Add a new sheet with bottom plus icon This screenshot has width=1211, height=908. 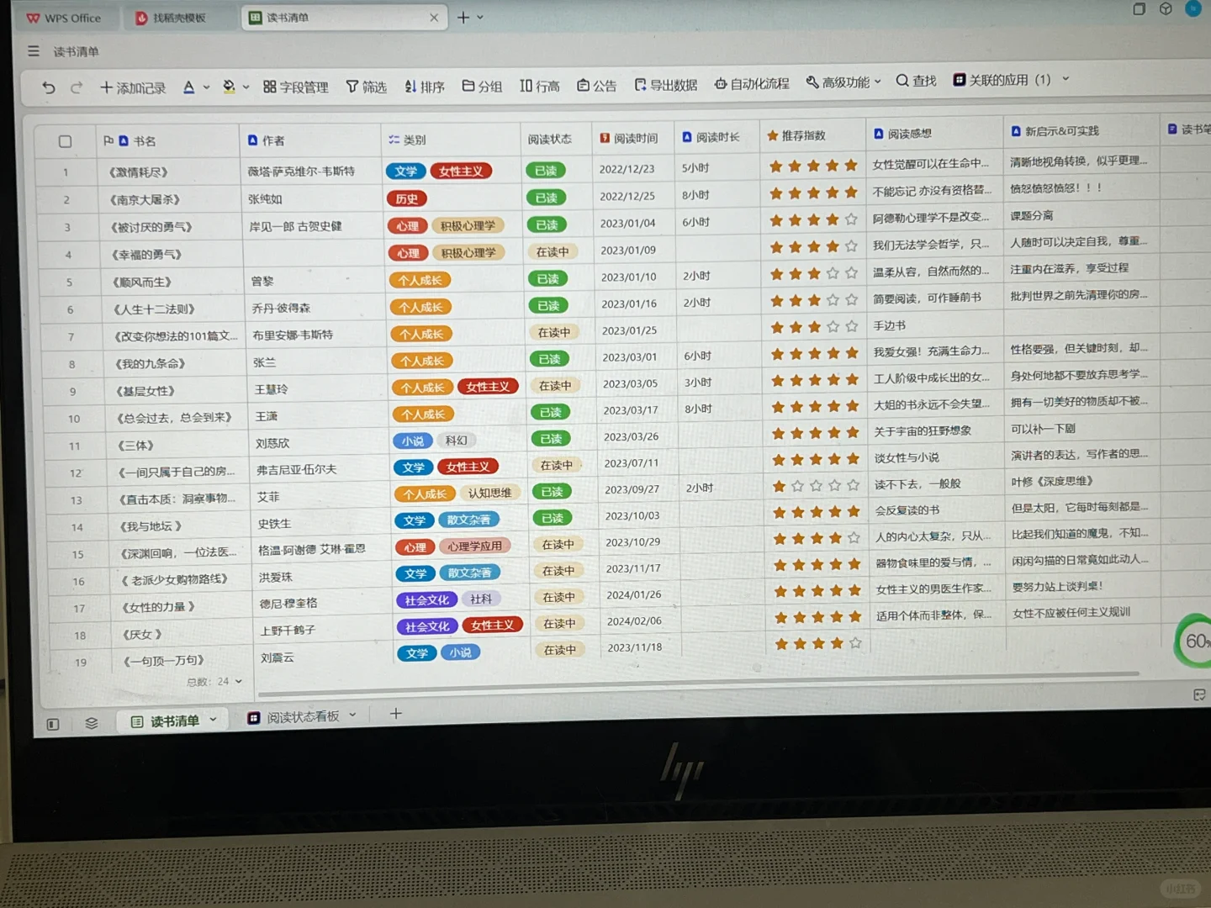coord(395,714)
